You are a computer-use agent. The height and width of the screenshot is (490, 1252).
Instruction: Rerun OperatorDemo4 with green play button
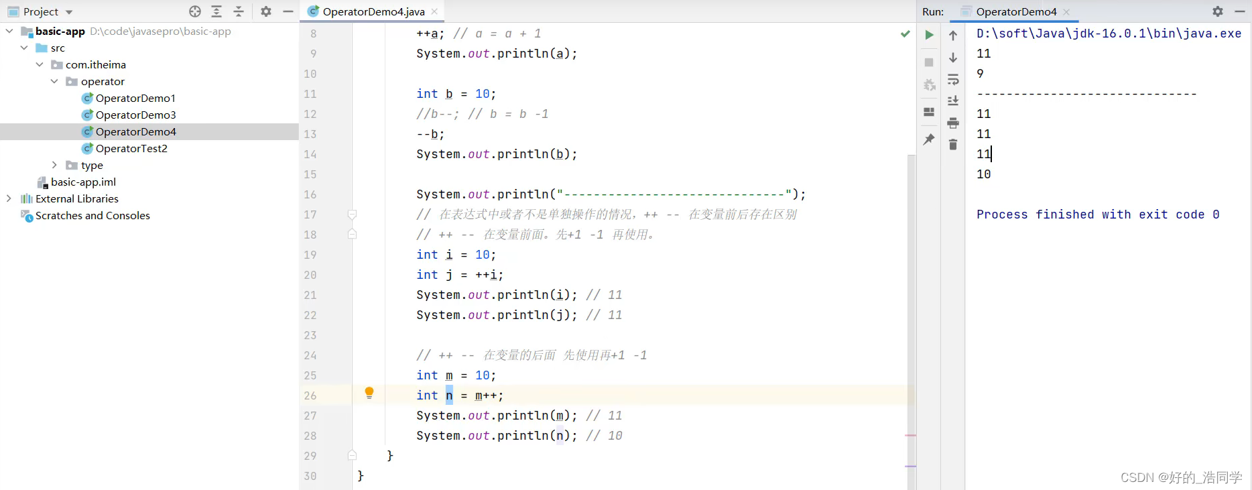[929, 35]
